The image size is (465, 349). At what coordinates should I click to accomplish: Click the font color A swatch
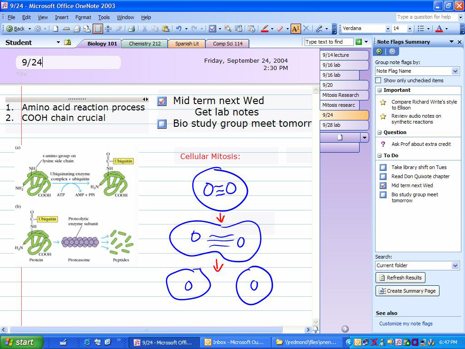439,29
